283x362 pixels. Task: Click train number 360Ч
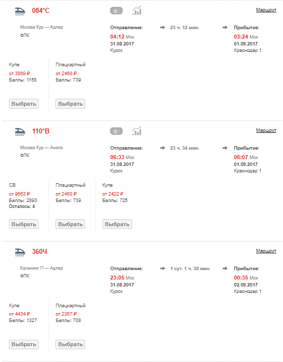[x=40, y=252]
